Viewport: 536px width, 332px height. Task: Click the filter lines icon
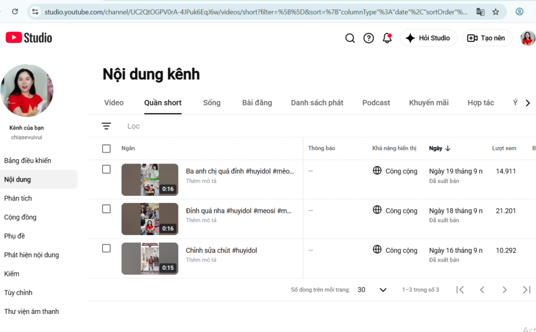[x=106, y=126]
